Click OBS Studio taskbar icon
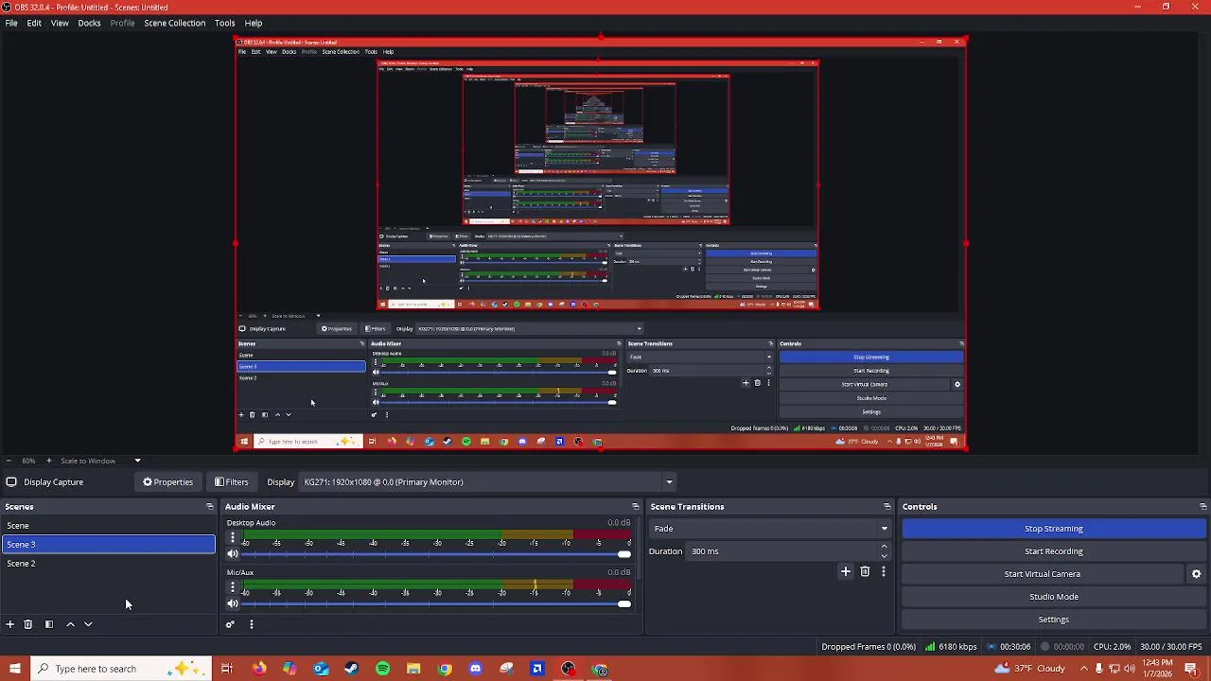Screen dimensions: 1211x681 569,669
